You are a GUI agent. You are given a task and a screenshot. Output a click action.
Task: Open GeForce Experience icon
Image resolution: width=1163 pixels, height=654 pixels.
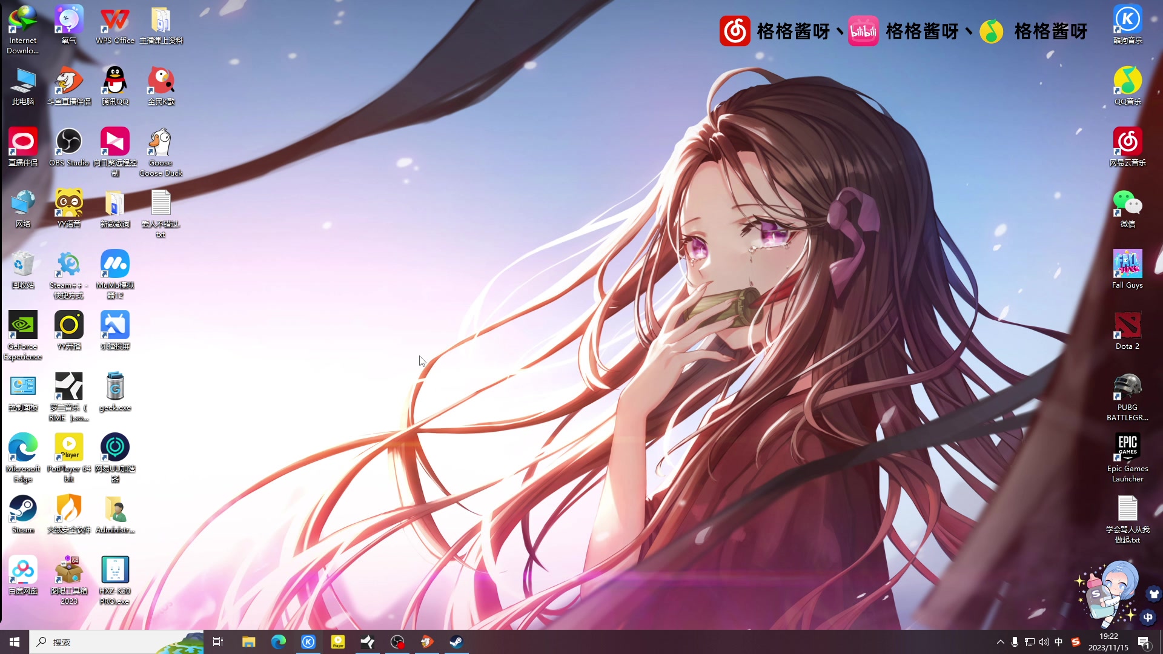[23, 335]
